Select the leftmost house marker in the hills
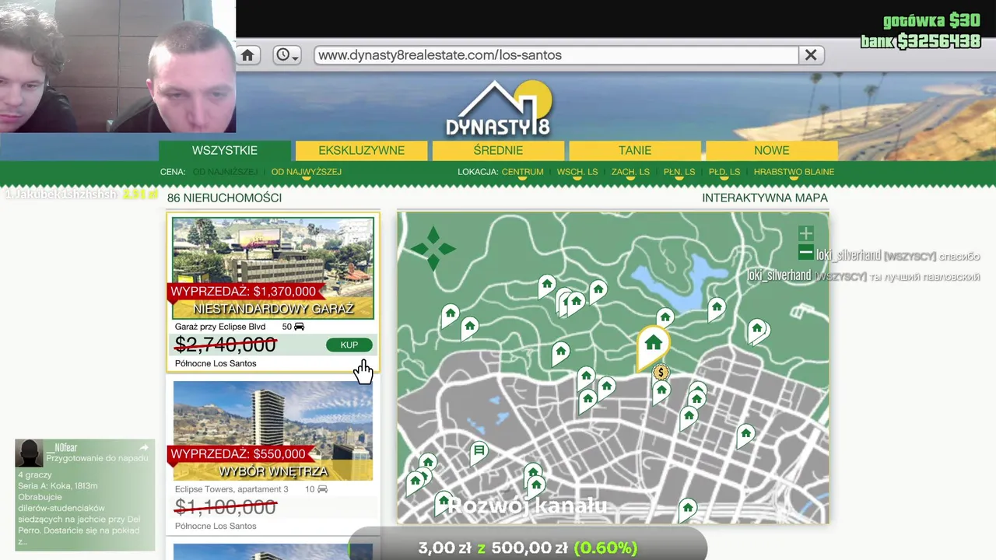Screen dimensions: 996x560 (x=450, y=315)
